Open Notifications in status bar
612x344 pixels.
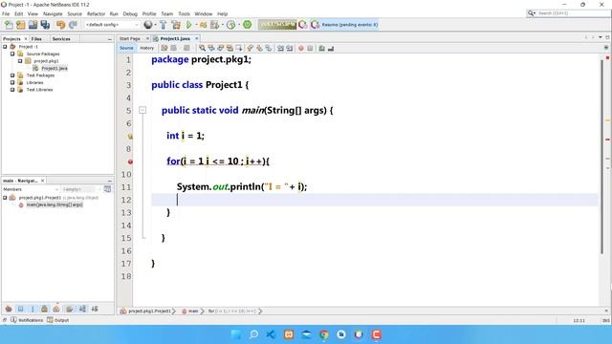tap(27, 320)
